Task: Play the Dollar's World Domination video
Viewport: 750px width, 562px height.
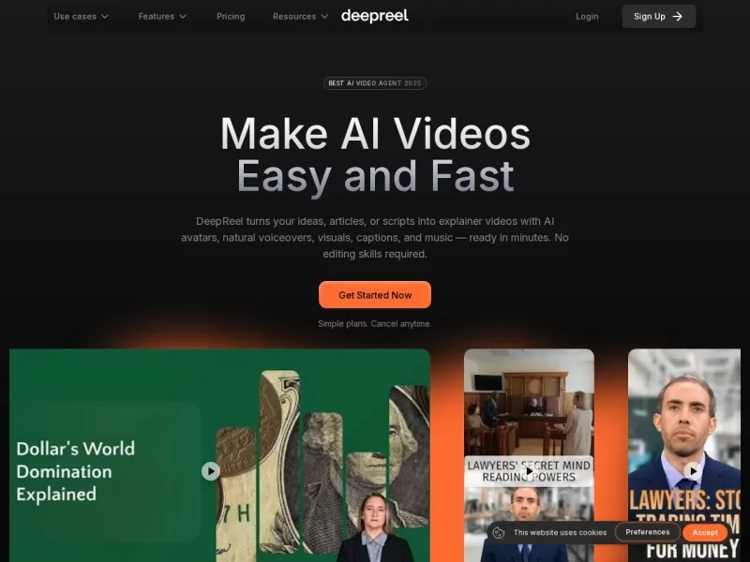Action: (210, 471)
